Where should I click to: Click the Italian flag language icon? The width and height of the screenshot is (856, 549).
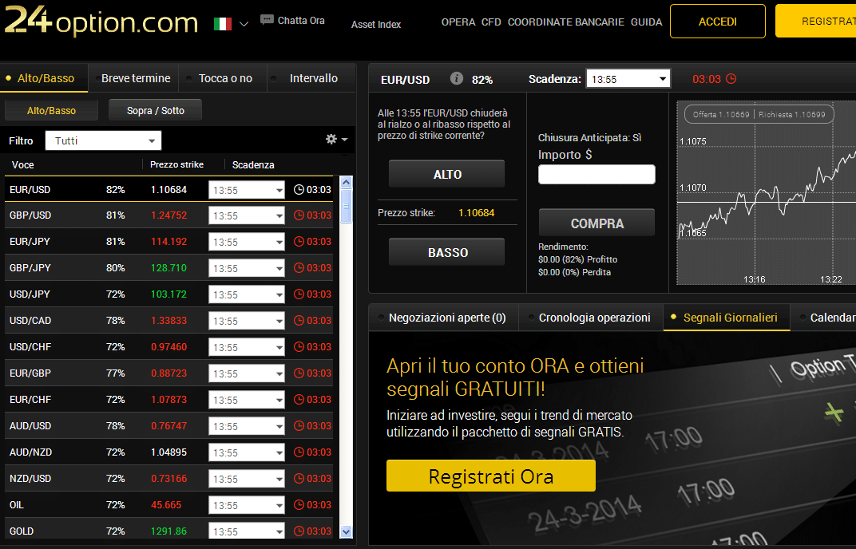222,23
